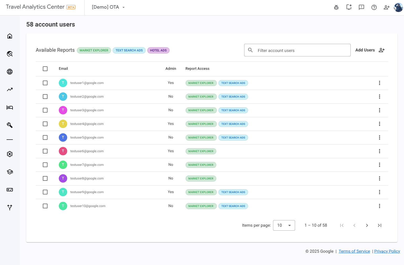Open the trends report sidebar icon
Viewport: 404px width, 265px height.
click(x=10, y=89)
